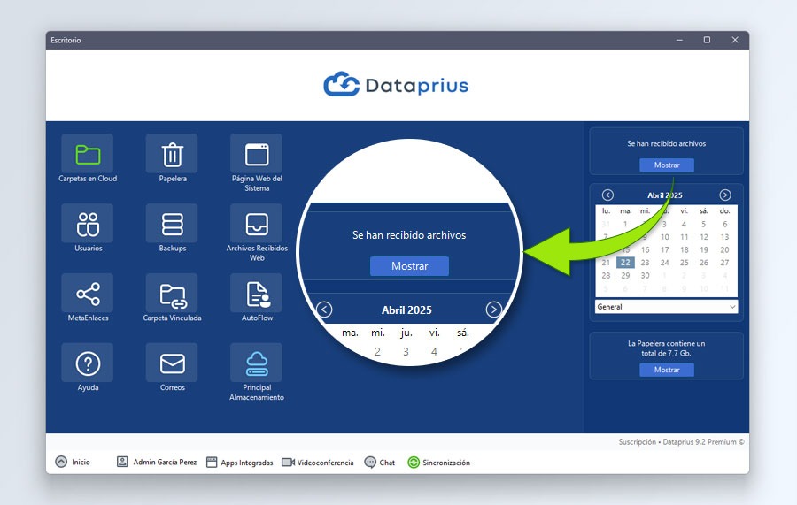Open the MetaEnlaces share icon
This screenshot has height=505, width=797.
point(88,293)
